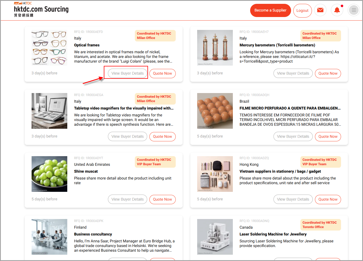Image resolution: width=363 pixels, height=261 pixels.
Task: Open the notifications bell icon
Action: pyautogui.click(x=337, y=10)
